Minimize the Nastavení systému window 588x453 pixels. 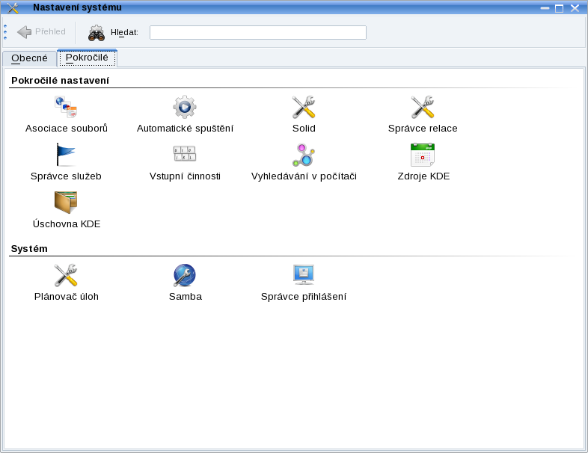coord(545,8)
